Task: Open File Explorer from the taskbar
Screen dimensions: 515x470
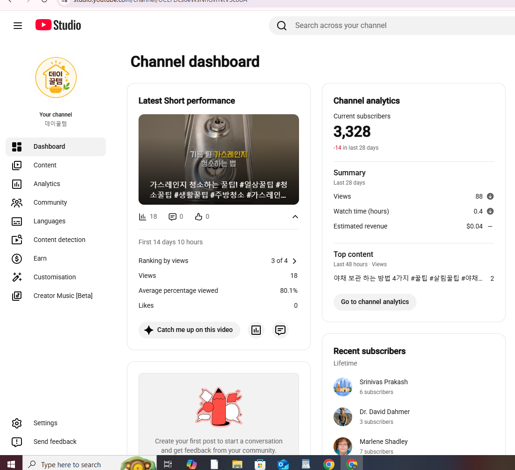Action: 237,464
